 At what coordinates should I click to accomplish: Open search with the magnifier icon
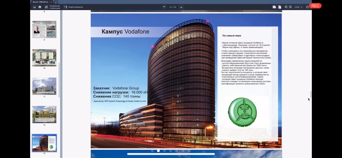pyautogui.click(x=307, y=7)
